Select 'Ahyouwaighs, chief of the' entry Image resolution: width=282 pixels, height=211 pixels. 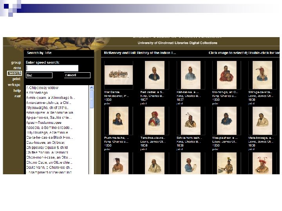47,108
